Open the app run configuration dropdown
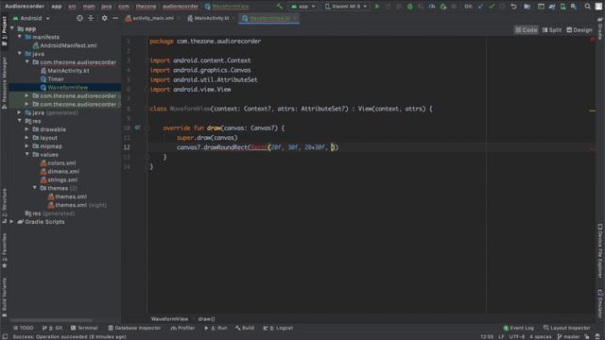Viewport: 605px width, 340px height. [x=302, y=7]
